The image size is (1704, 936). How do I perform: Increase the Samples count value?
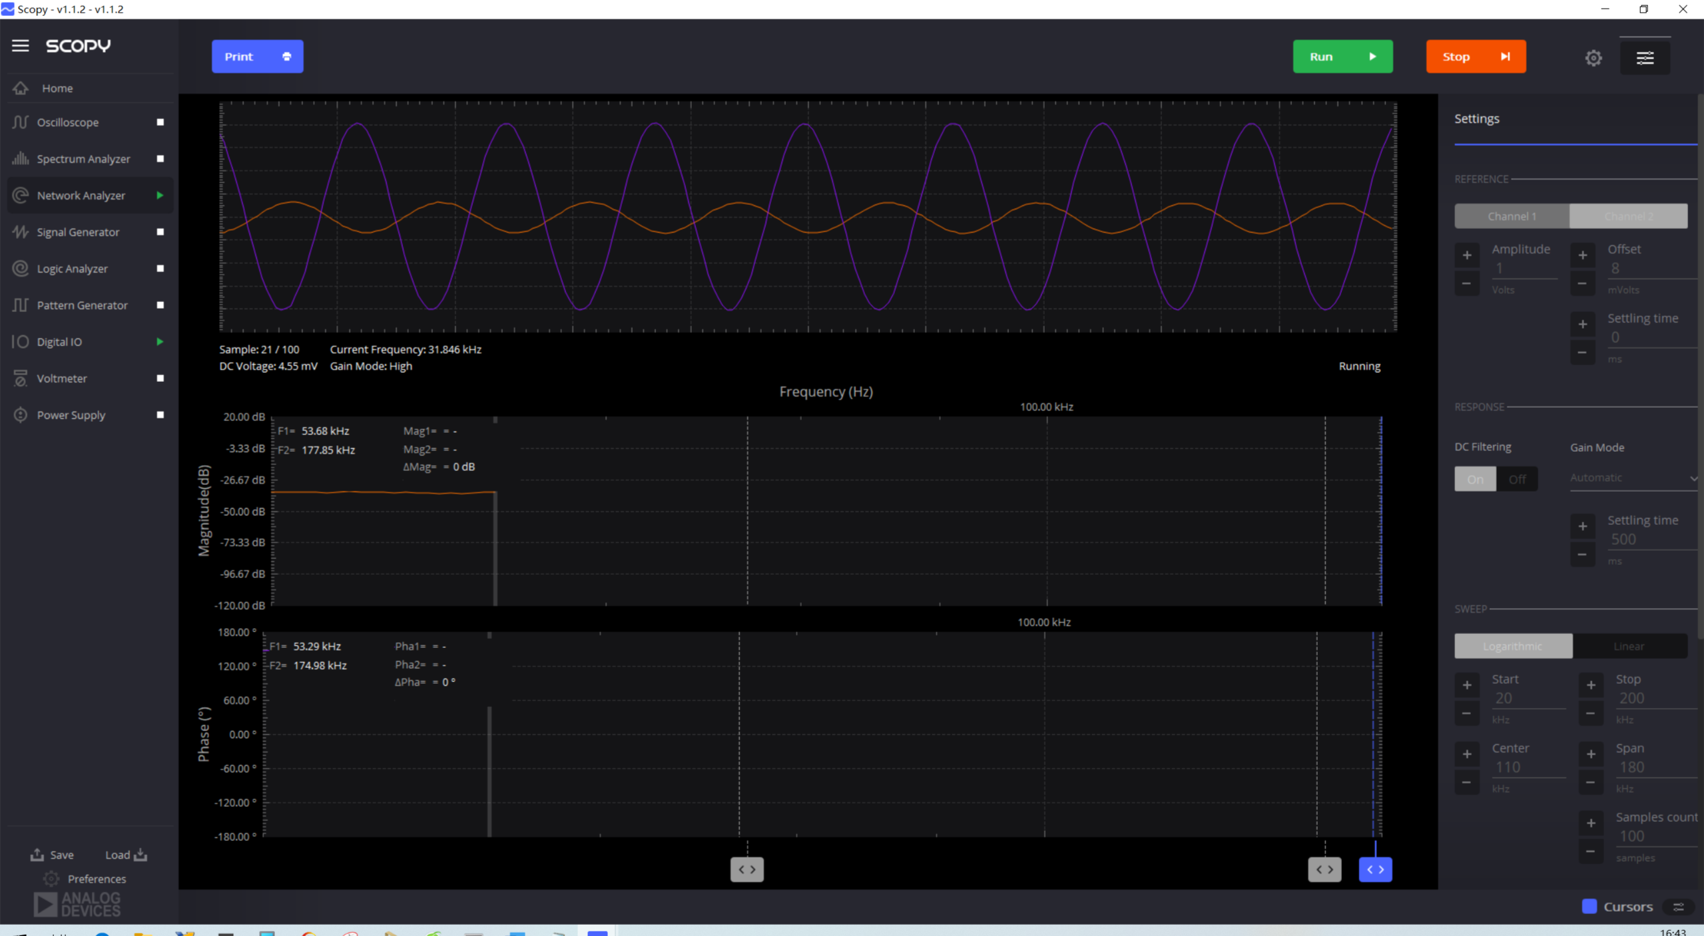pyautogui.click(x=1591, y=823)
